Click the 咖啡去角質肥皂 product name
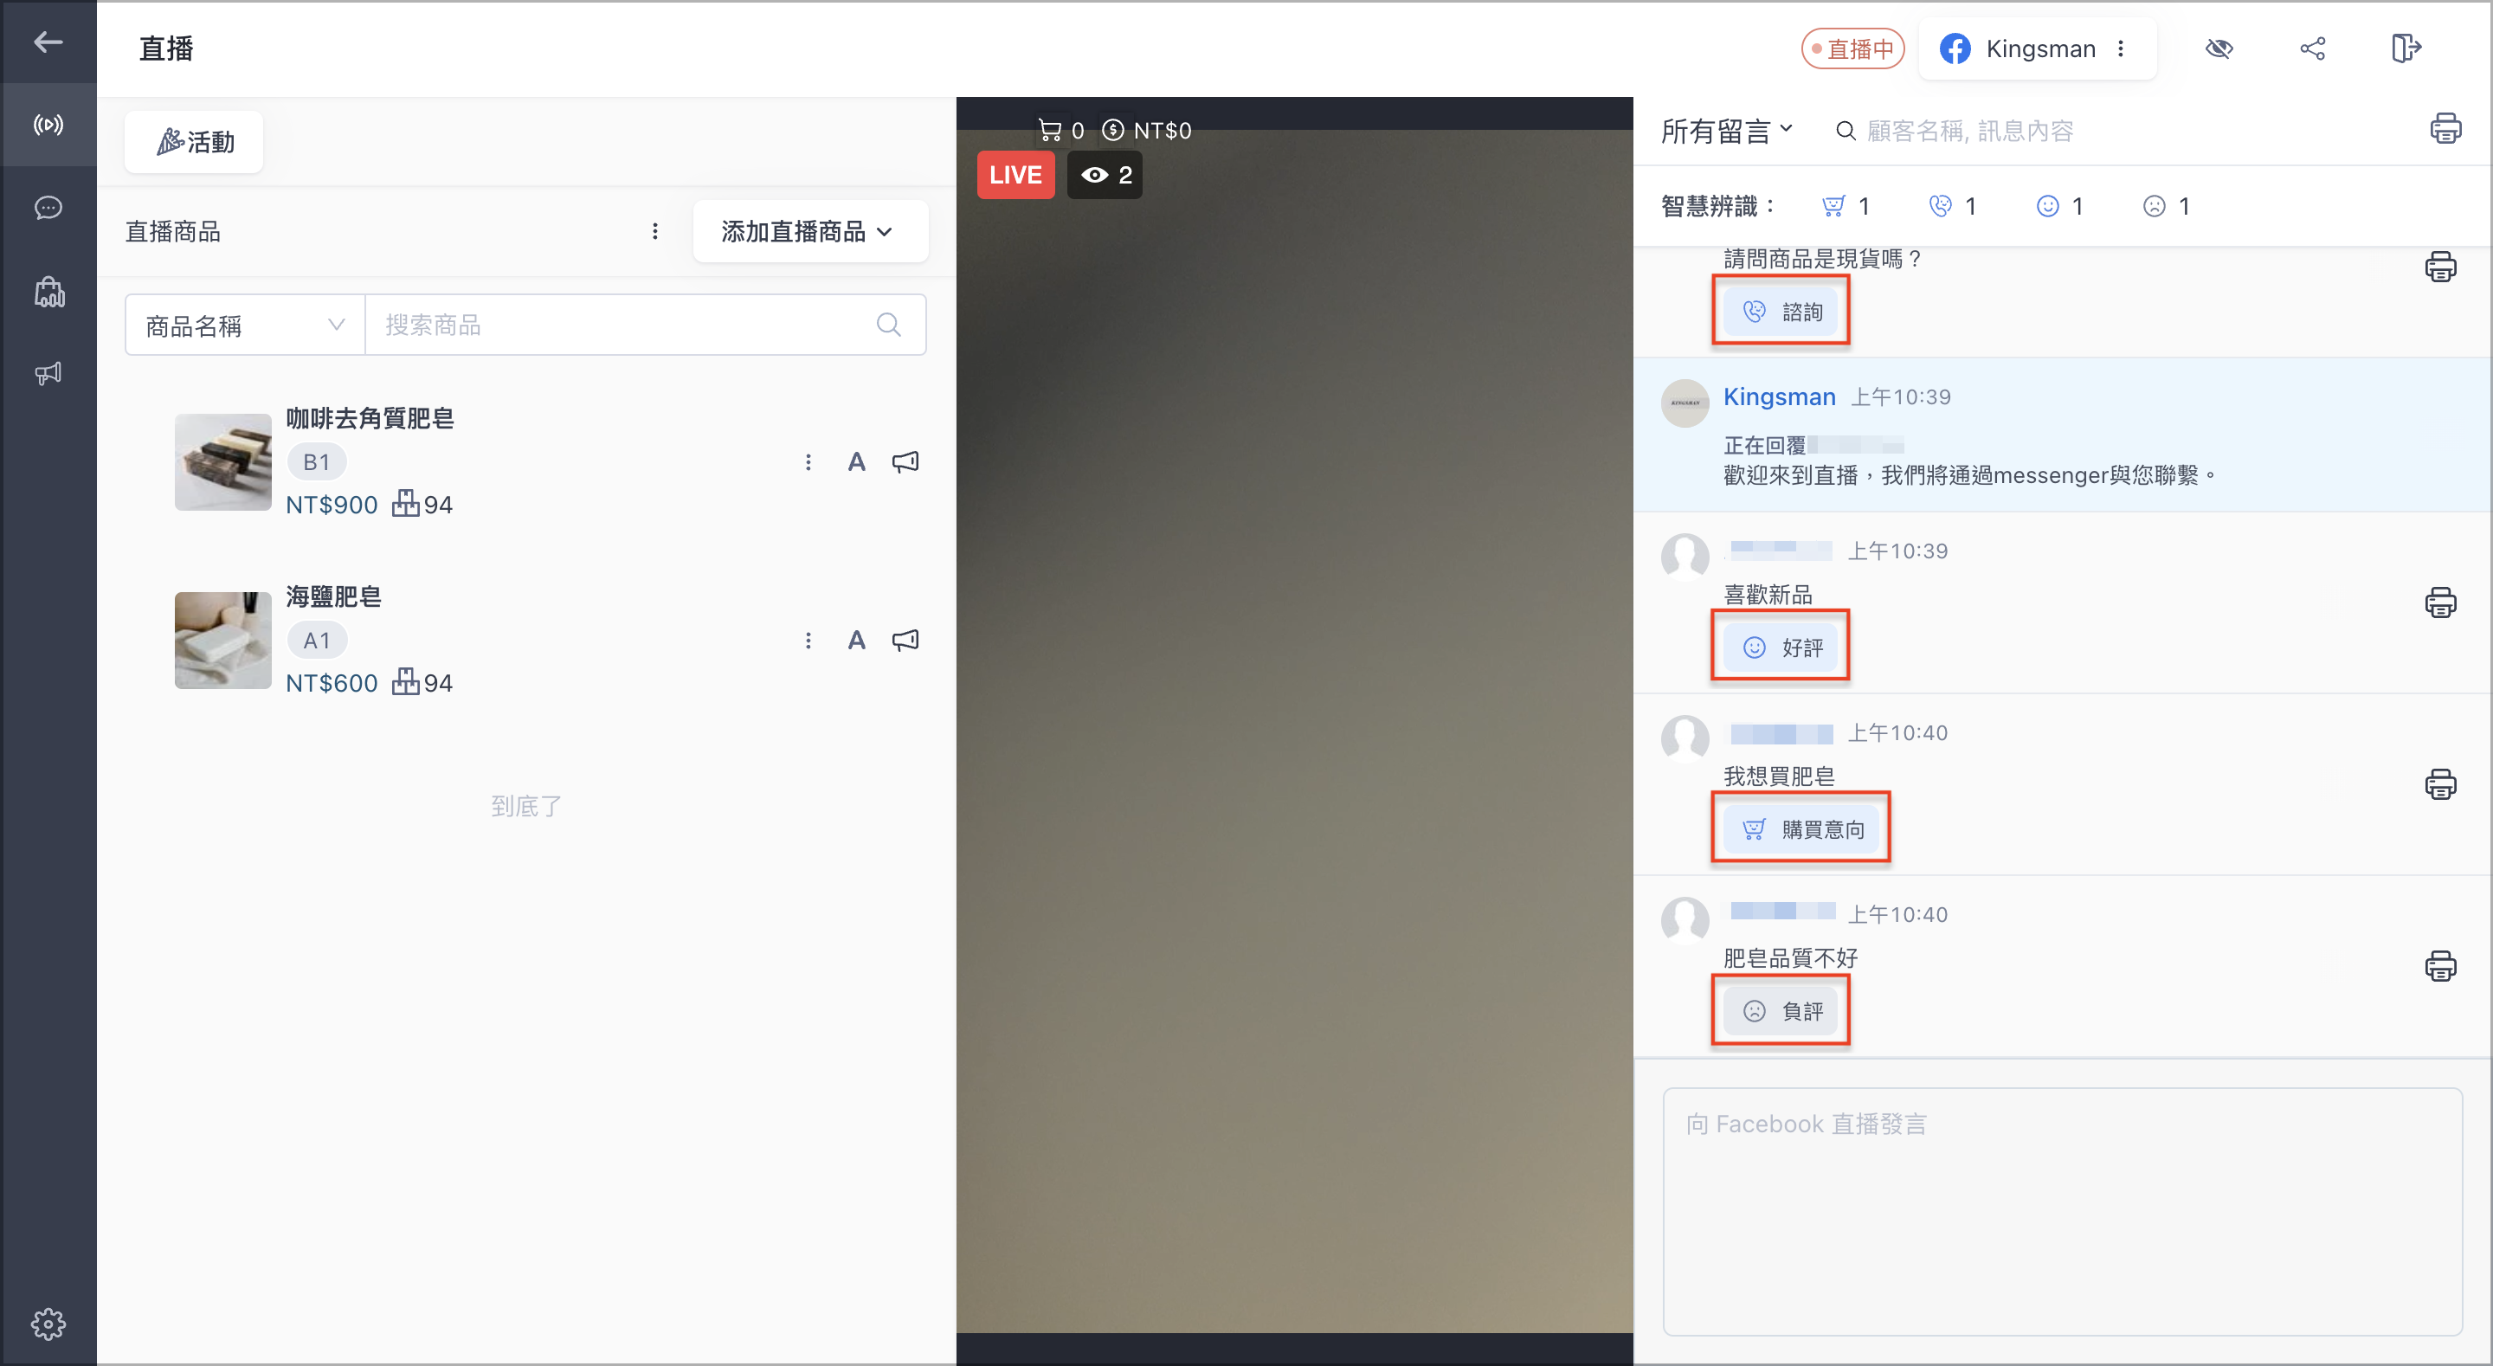Image resolution: width=2493 pixels, height=1366 pixels. (370, 418)
